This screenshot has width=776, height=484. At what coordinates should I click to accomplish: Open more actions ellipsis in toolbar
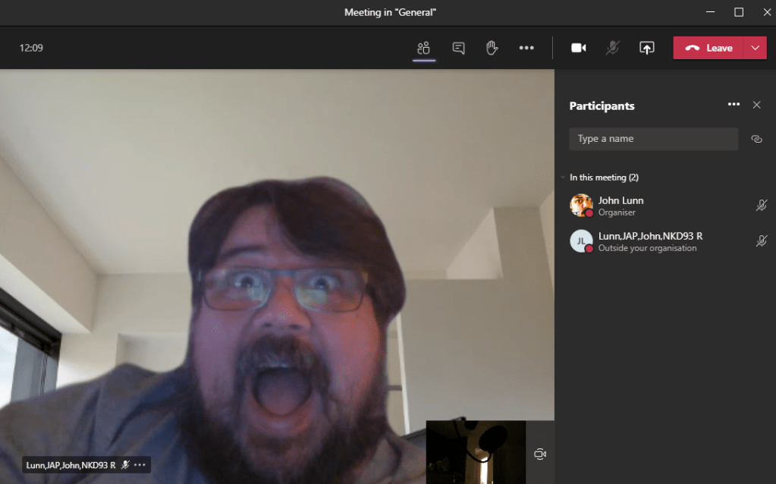[x=526, y=48]
